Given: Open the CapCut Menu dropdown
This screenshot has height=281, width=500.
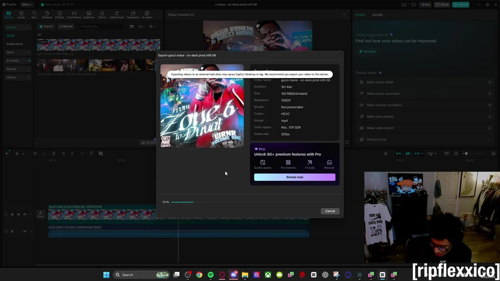Looking at the screenshot, I should click(x=27, y=5).
